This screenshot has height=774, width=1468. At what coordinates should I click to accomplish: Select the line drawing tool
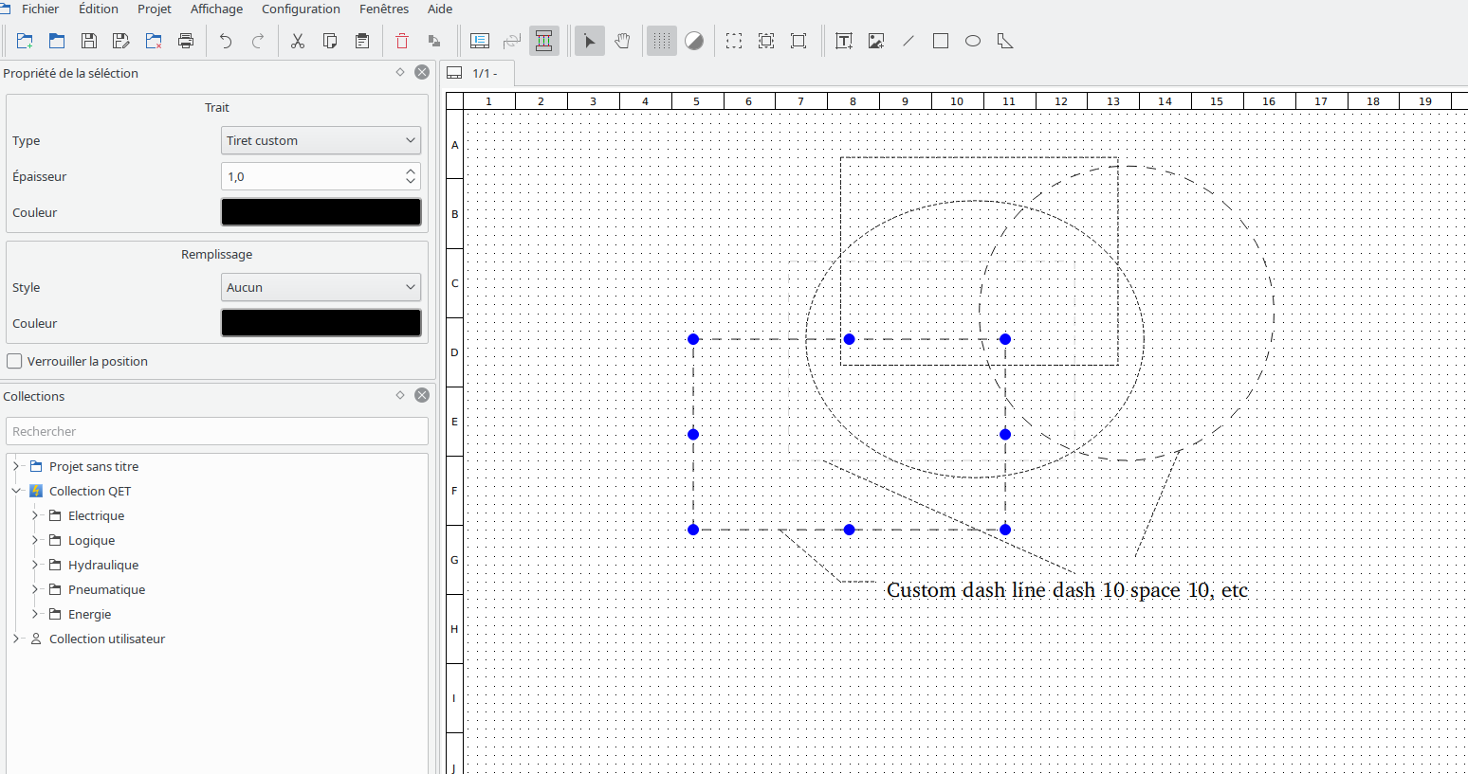(908, 41)
